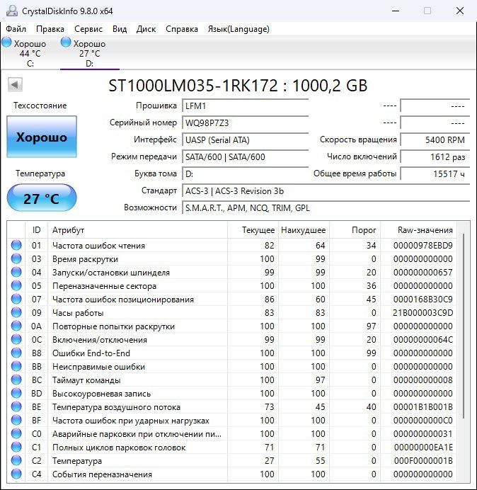The height and width of the screenshot is (490, 477).
Task: Click the status orb for attribute 05
Action: pos(16,285)
